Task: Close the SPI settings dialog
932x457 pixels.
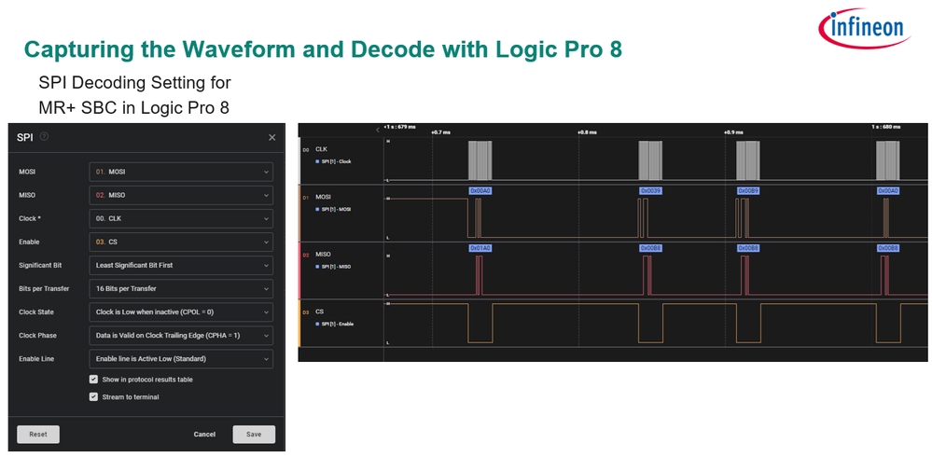Action: point(272,137)
